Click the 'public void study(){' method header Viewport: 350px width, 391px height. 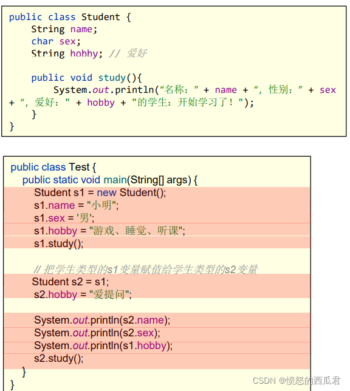86,78
